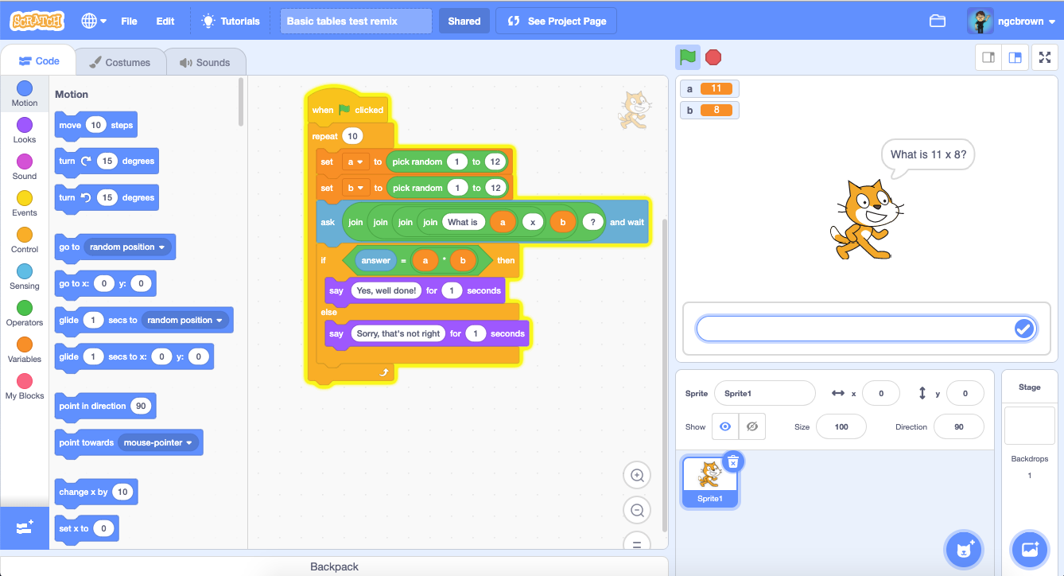
Task: Open go to random position dropdown
Action: coord(127,247)
